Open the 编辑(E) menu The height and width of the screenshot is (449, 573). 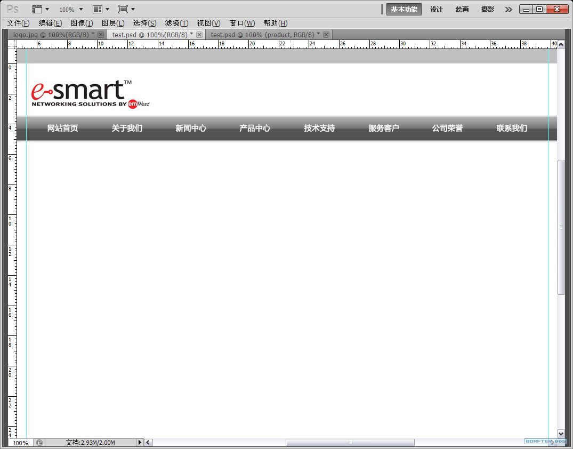51,23
